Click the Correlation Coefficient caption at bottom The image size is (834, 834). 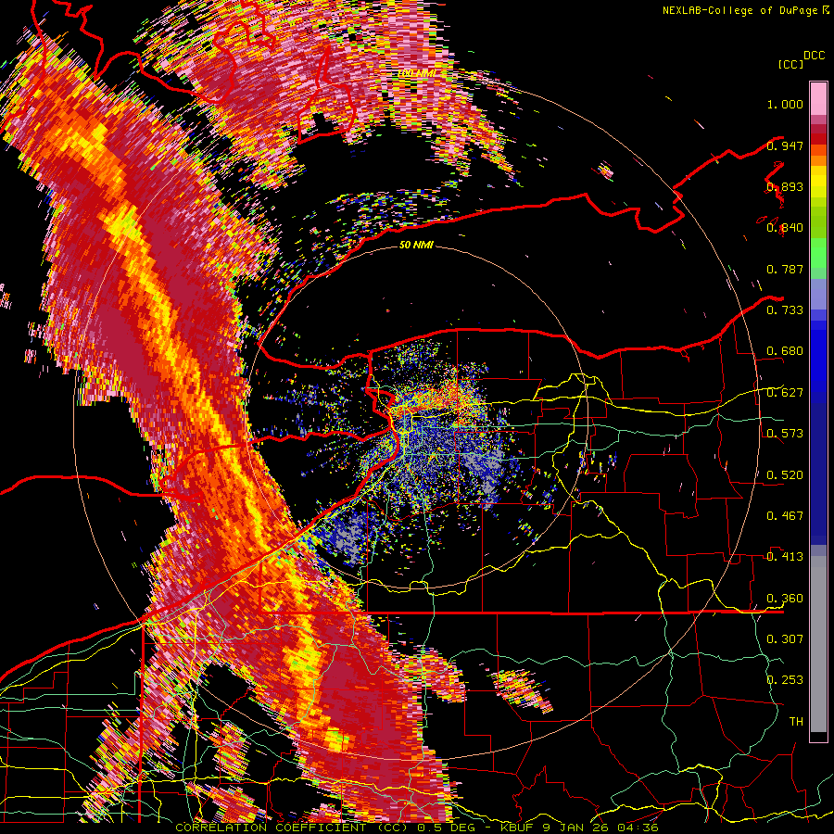tap(417, 828)
